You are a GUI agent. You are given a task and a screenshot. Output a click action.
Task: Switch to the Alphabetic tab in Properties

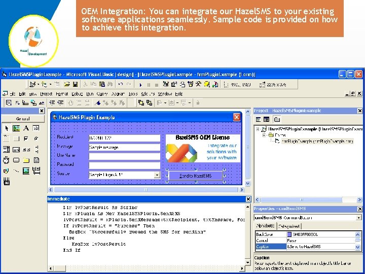coord(265,226)
